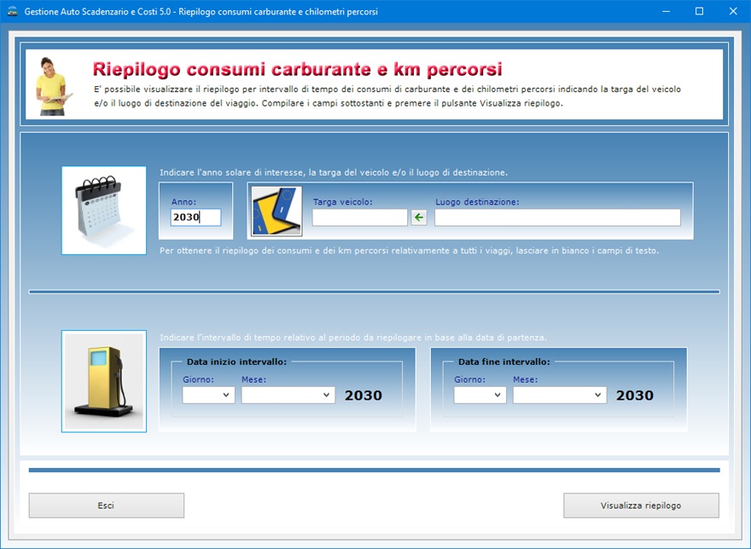The image size is (751, 549).
Task: Click the hint text about leaving fields blank
Action: point(410,251)
